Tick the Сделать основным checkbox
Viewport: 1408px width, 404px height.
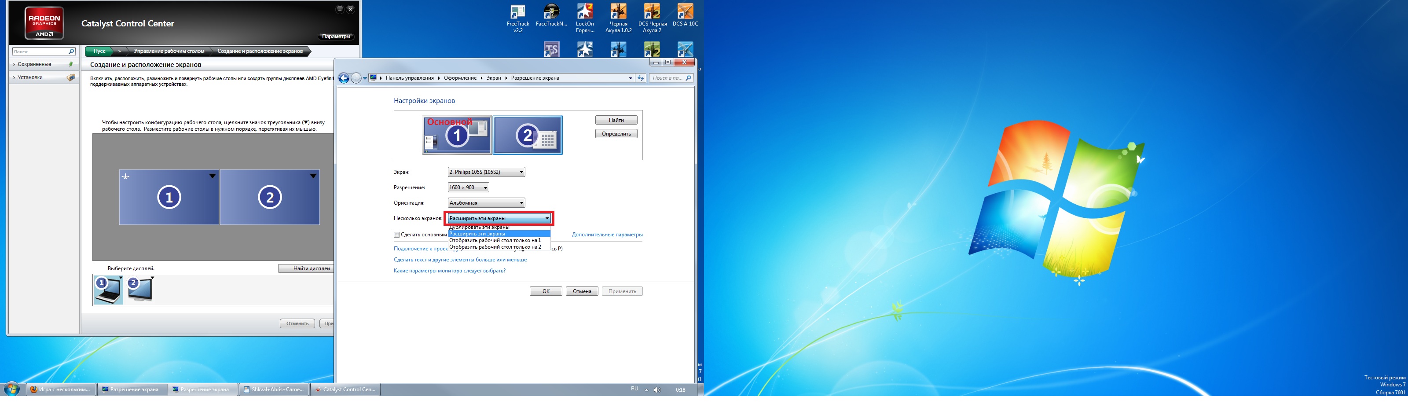click(397, 235)
